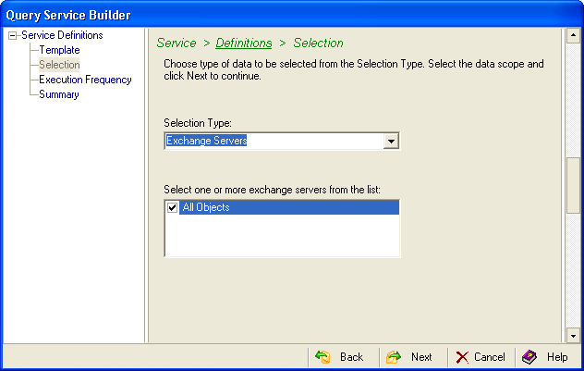Click the scrollbar down arrow
The image size is (584, 371).
573,336
